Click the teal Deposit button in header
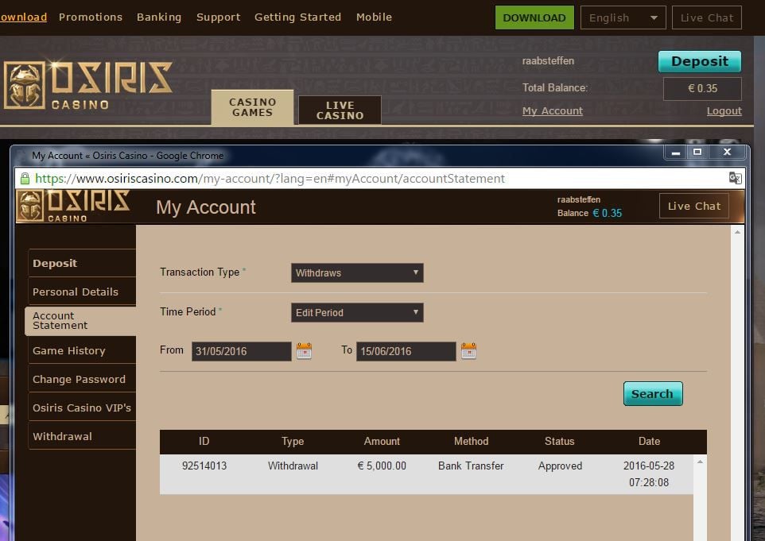This screenshot has width=765, height=541. point(700,61)
